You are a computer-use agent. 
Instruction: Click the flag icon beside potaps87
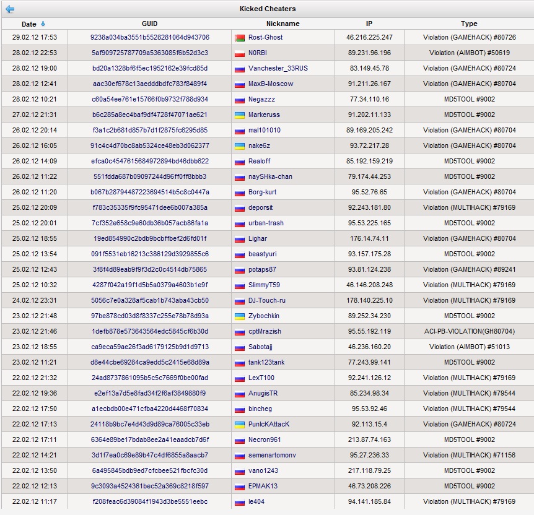point(240,270)
